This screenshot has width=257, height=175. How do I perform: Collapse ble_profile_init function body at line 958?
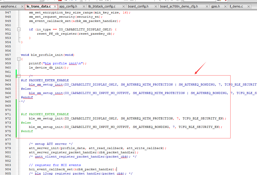19,59
